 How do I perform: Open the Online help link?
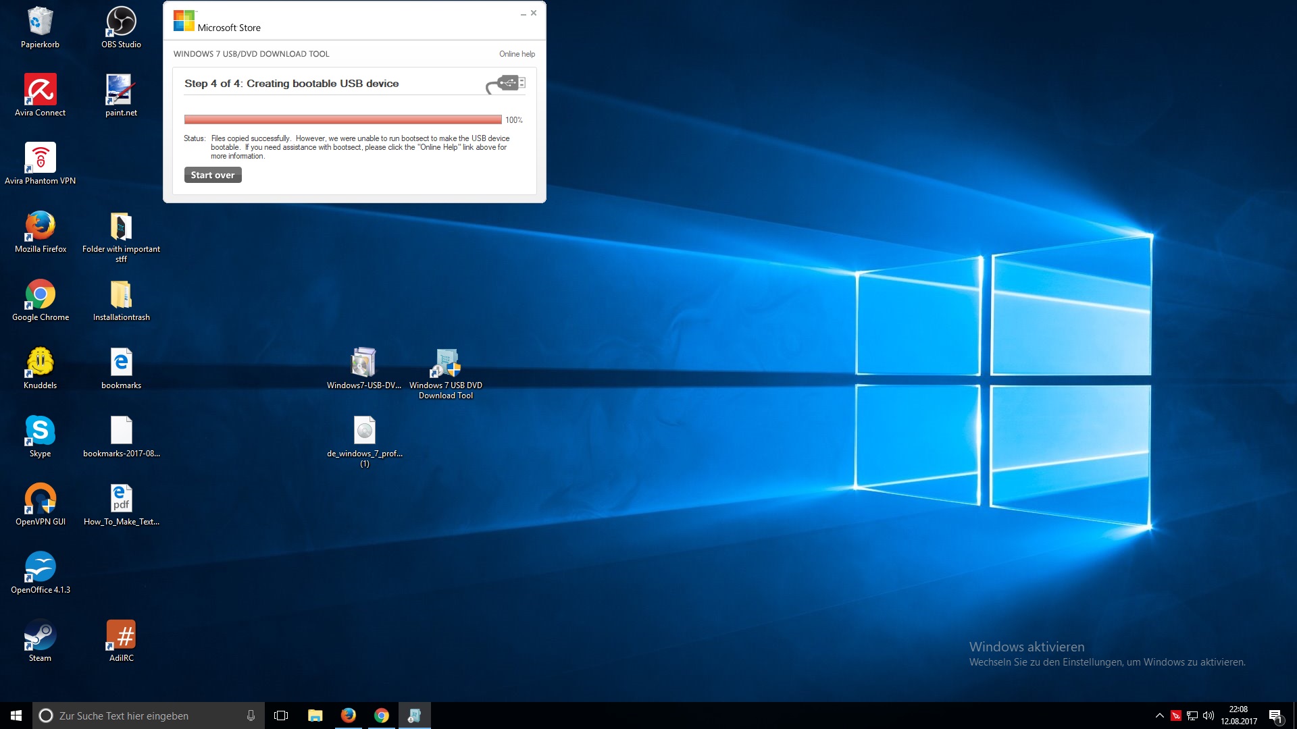tap(517, 54)
